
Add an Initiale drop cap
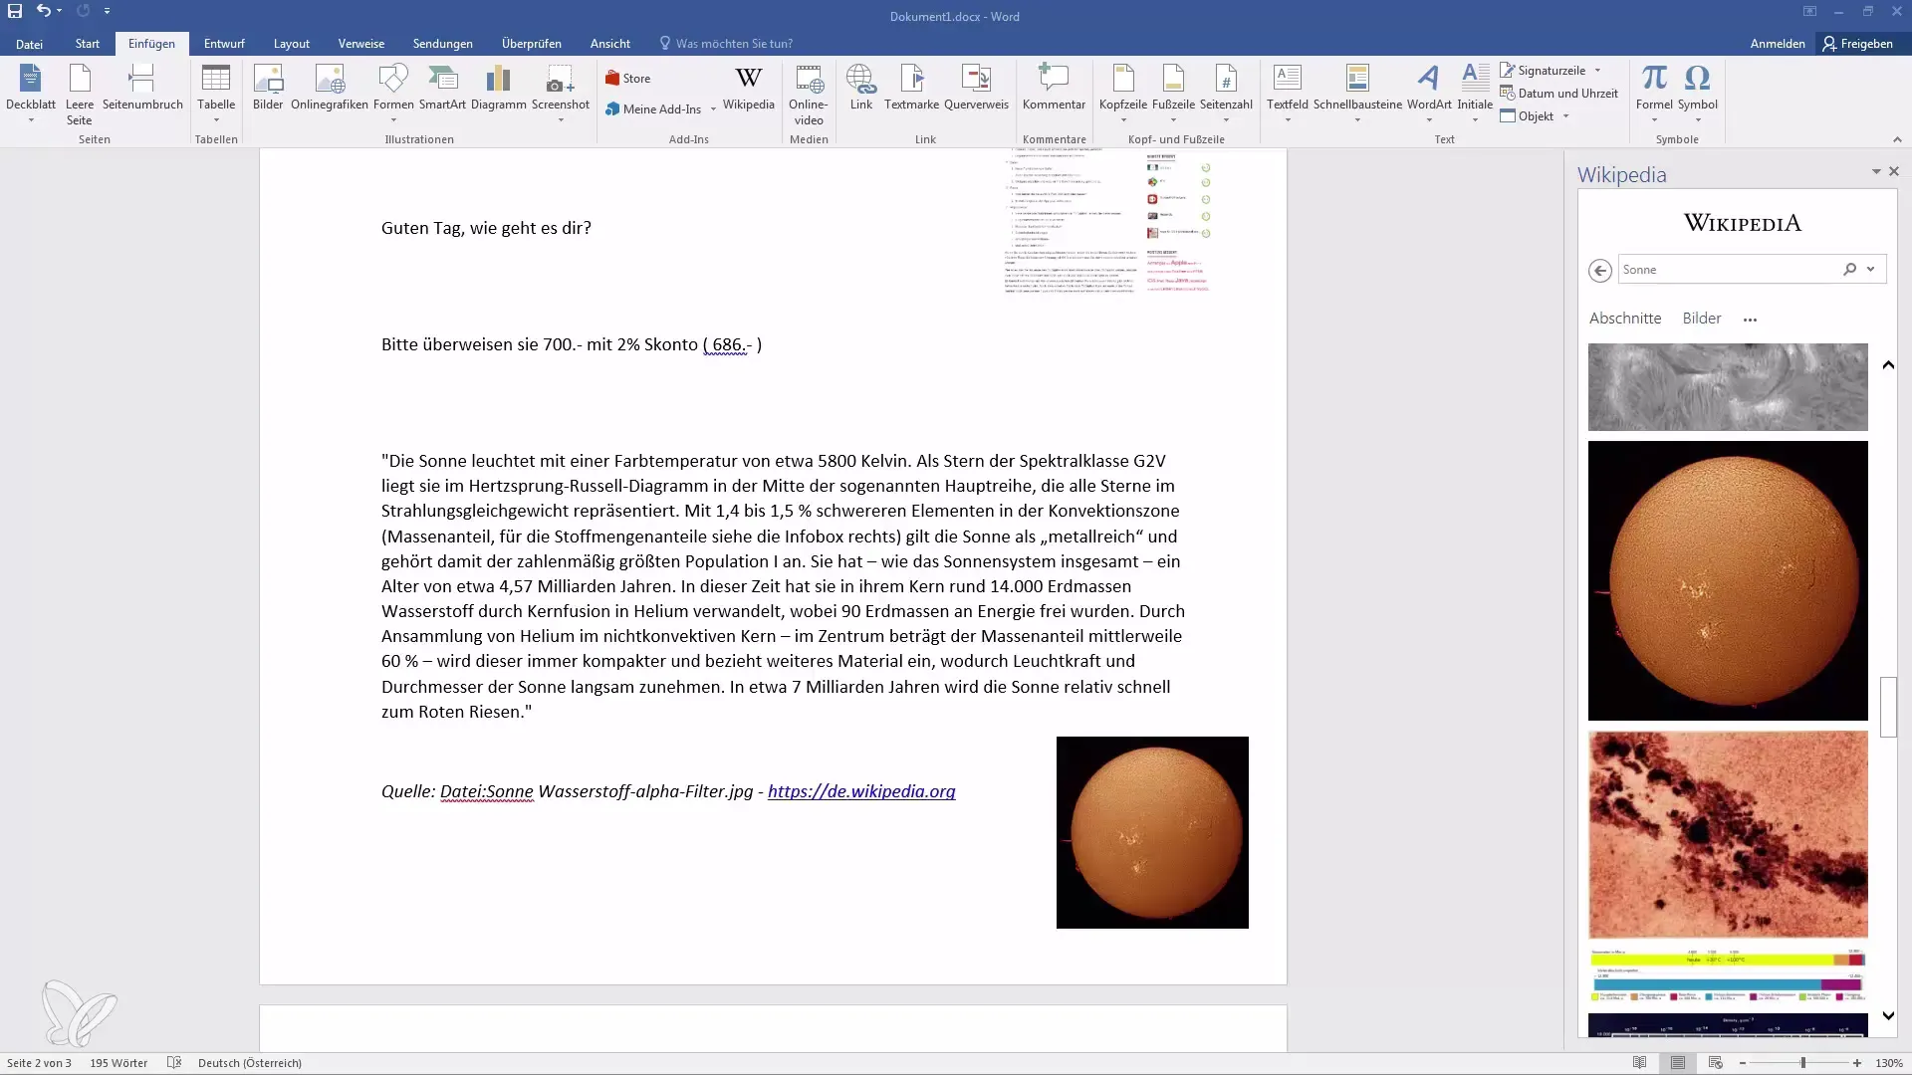click(1475, 93)
